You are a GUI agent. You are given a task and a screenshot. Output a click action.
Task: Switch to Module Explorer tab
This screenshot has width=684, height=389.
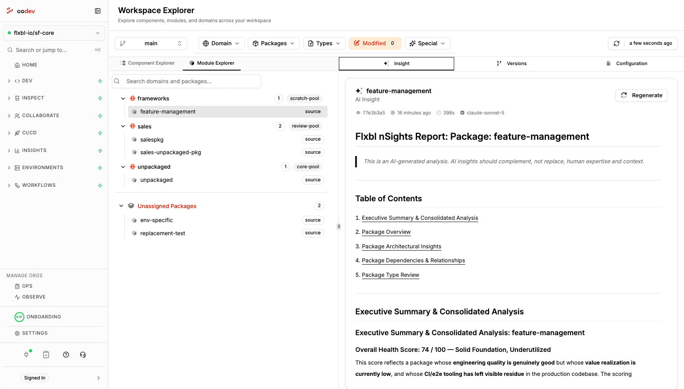(212, 63)
